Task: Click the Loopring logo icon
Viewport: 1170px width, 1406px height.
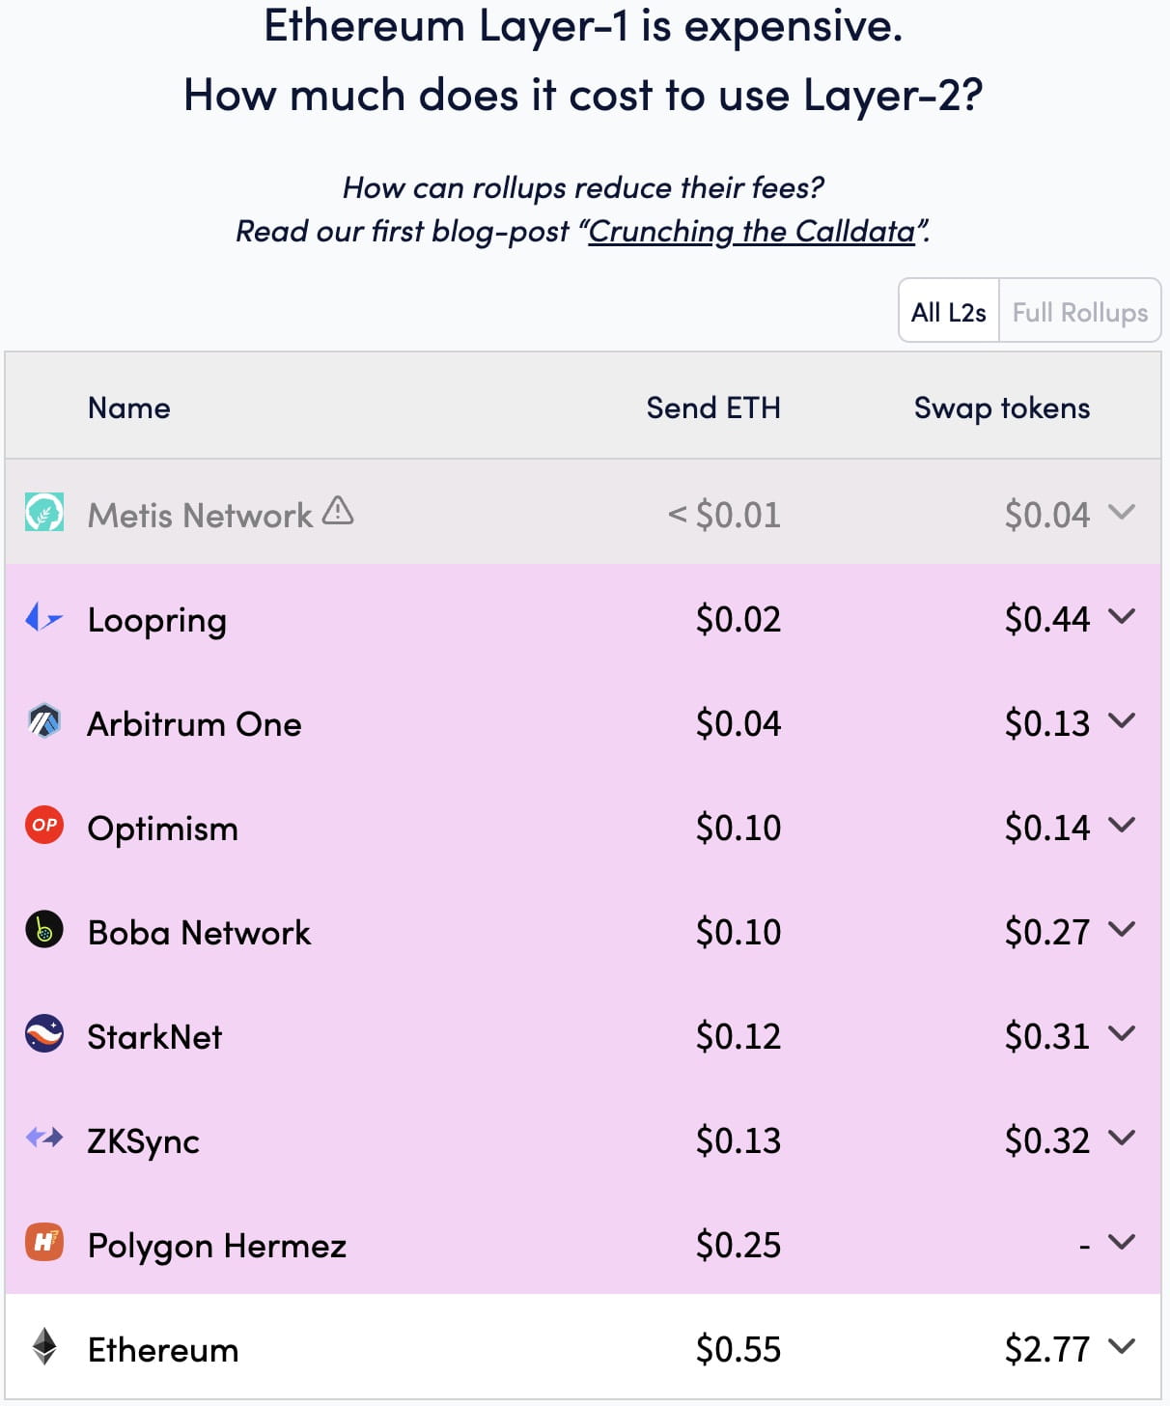Action: 44,617
